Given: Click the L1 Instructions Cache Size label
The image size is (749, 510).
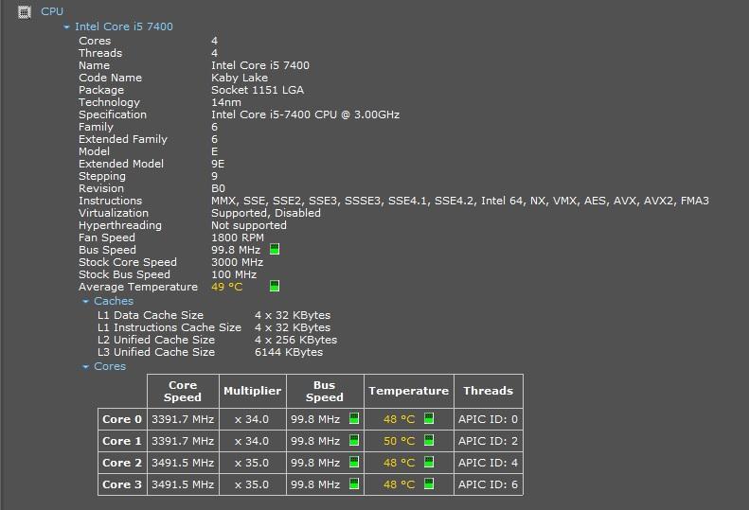Looking at the screenshot, I should (169, 327).
